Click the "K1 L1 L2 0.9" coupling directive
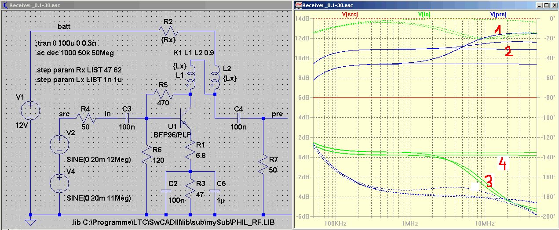Image resolution: width=559 pixels, height=230 pixels. click(x=194, y=53)
